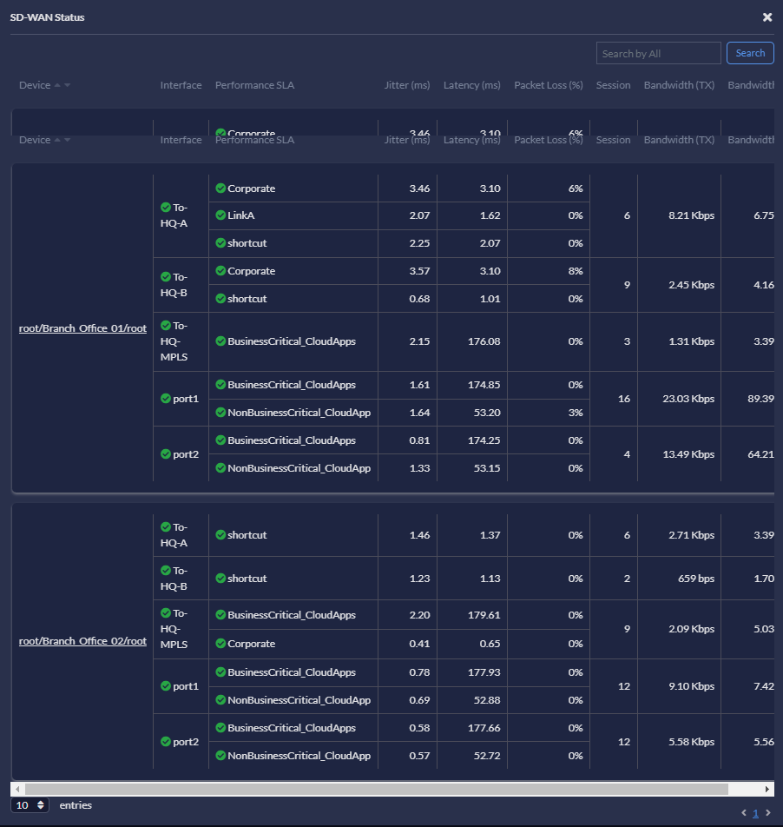Click the top Interface column header
The width and height of the screenshot is (783, 827).
click(x=181, y=85)
